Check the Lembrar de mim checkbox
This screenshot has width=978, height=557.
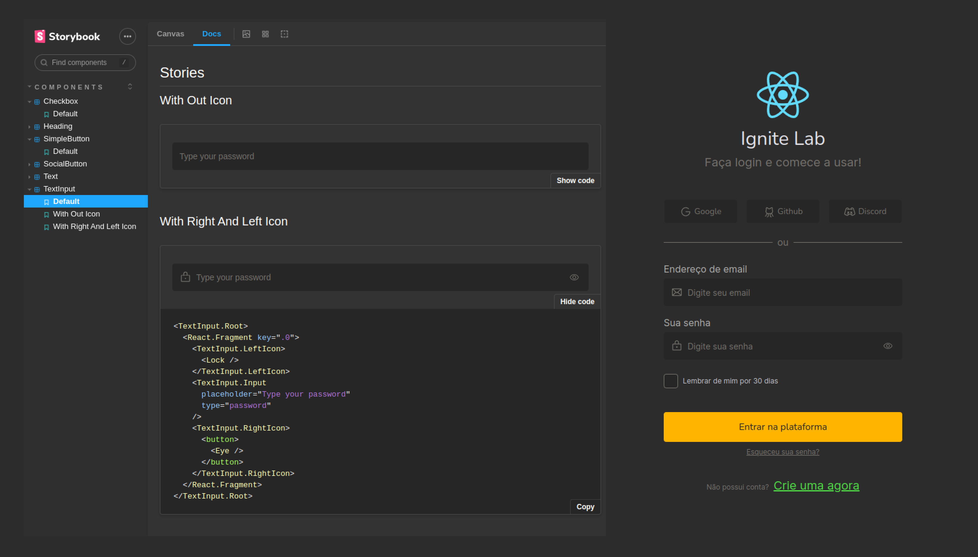[x=671, y=381]
